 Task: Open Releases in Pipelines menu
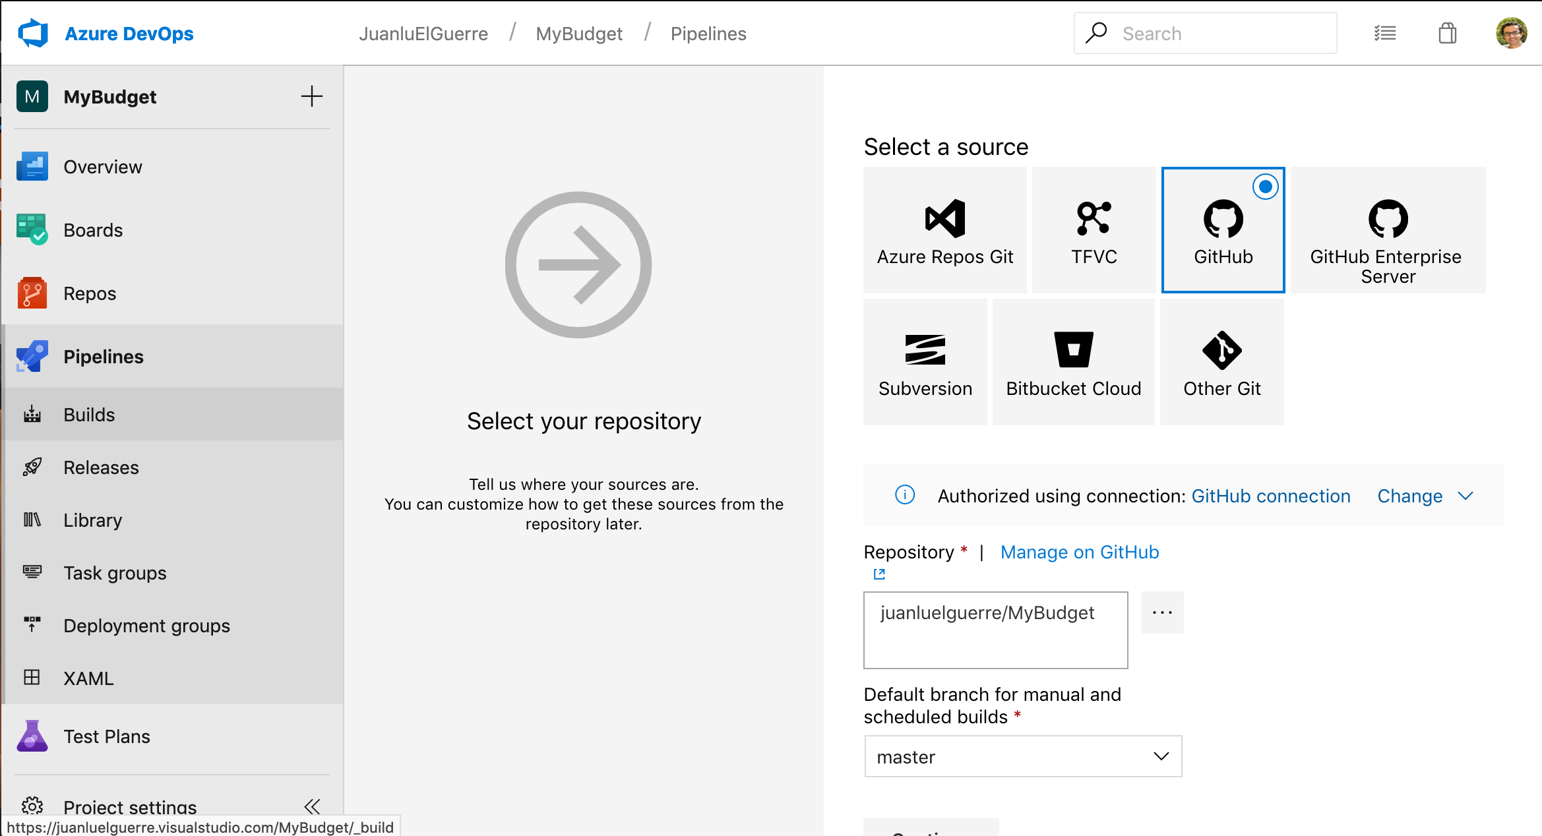(101, 467)
